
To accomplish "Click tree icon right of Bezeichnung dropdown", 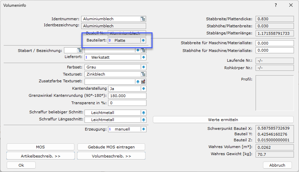I will 143,50.
